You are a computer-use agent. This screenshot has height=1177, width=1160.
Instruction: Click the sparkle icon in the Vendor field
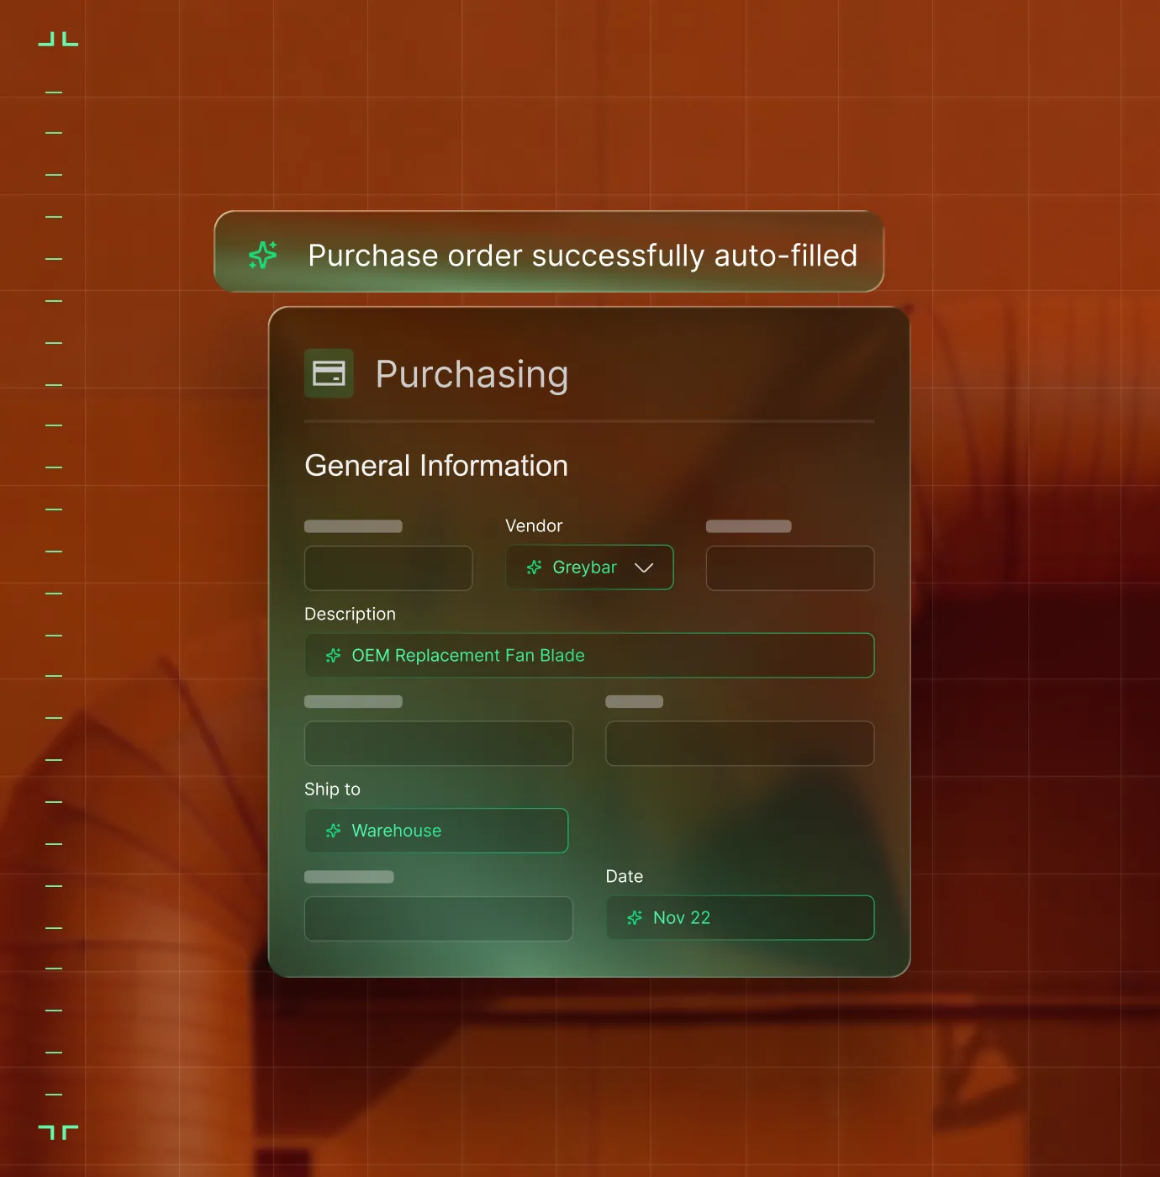(534, 567)
